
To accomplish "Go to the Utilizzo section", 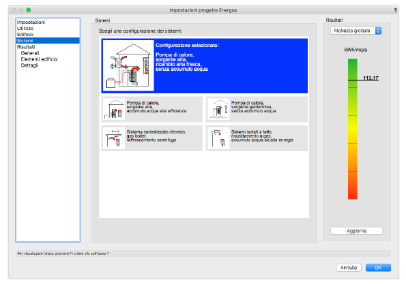I will 25,29.
